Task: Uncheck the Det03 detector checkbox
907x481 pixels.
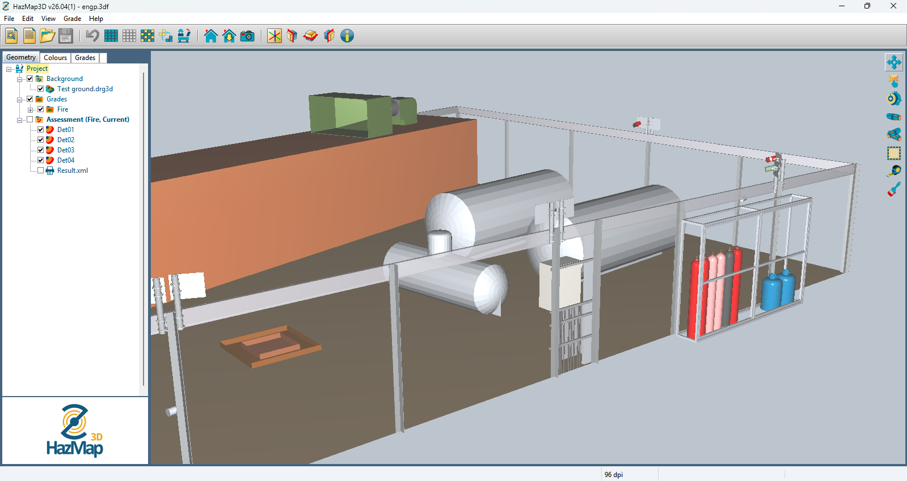Action: tap(41, 150)
